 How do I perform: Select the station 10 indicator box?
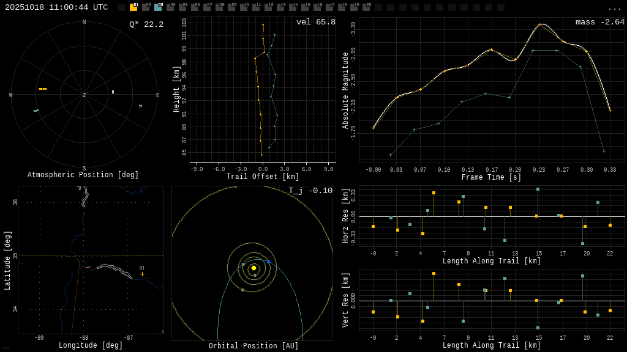click(x=244, y=7)
